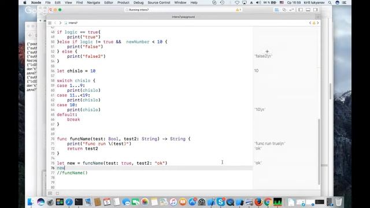Open the Product menu
The image size is (370, 208).
pos(123,2)
